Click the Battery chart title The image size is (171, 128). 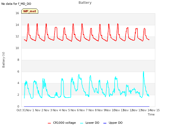(85, 3)
